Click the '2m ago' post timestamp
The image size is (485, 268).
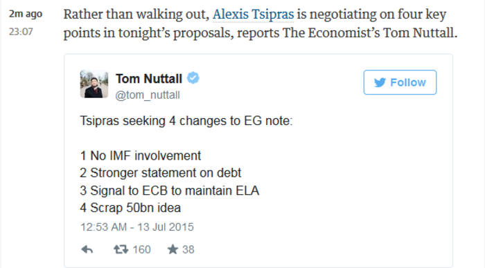pyautogui.click(x=26, y=14)
